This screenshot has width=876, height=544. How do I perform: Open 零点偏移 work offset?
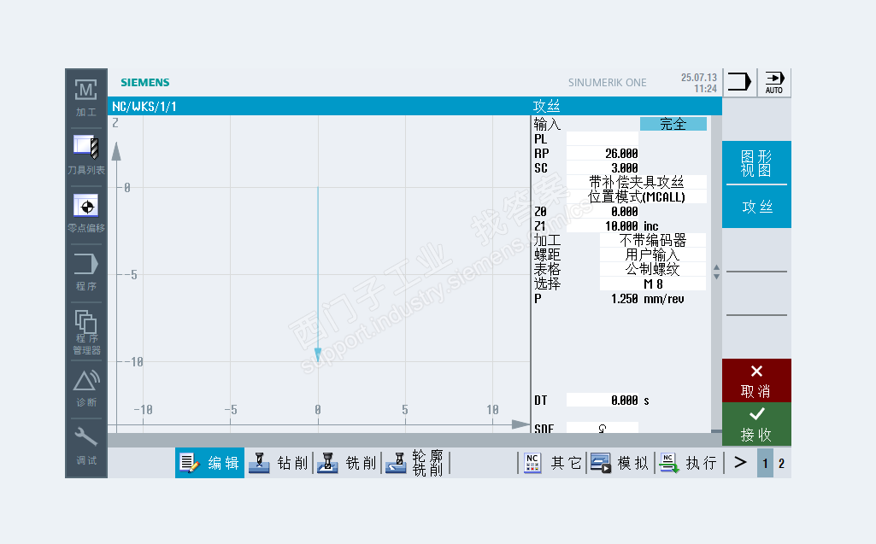click(x=86, y=214)
